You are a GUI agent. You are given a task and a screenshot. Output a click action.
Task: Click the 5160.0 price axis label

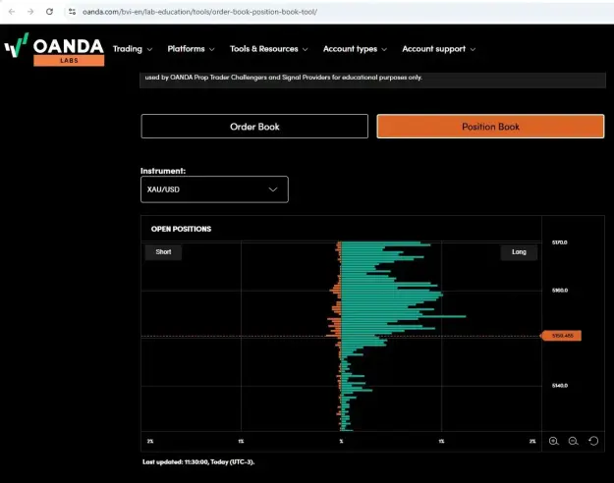point(560,291)
